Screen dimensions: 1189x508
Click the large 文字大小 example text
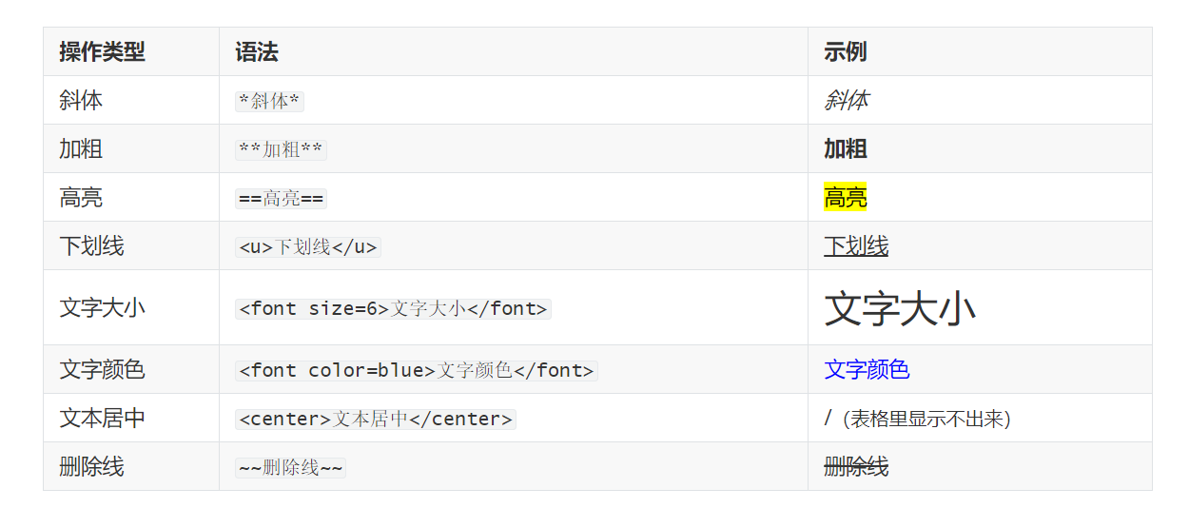(899, 308)
